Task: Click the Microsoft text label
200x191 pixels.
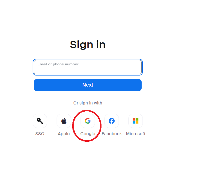Action: tap(136, 134)
